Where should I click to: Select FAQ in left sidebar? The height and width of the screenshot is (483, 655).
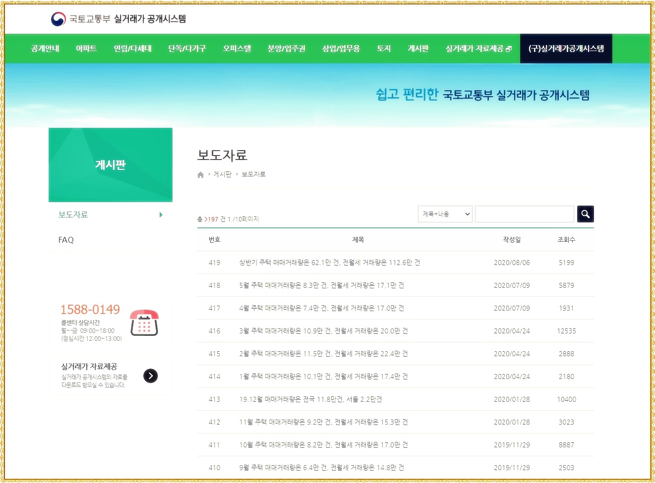[66, 240]
